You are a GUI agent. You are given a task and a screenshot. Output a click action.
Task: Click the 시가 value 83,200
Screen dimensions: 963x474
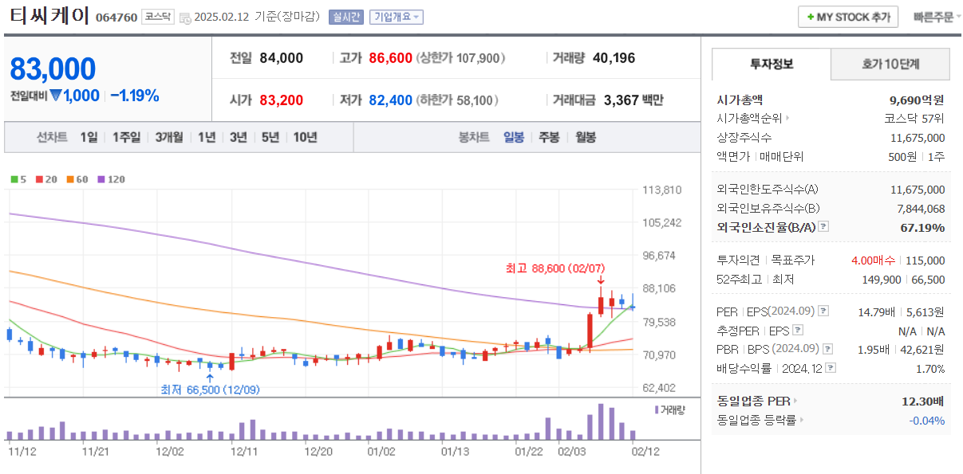(282, 100)
